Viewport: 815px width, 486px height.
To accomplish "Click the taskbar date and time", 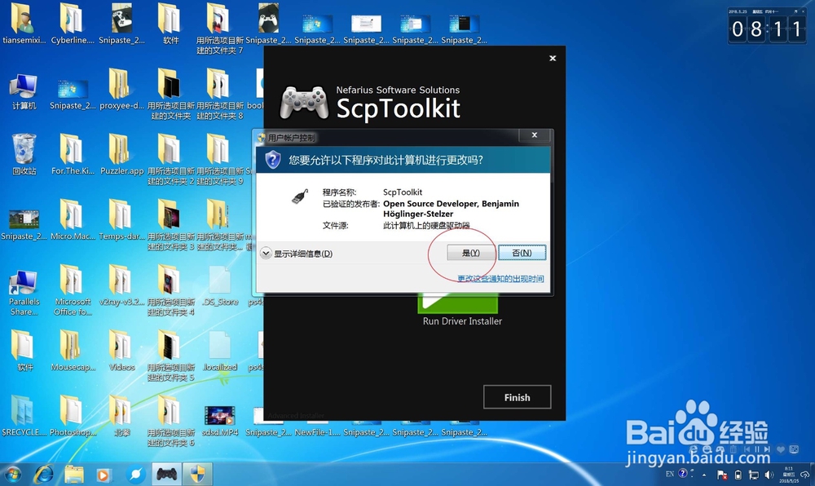I will click(x=788, y=474).
